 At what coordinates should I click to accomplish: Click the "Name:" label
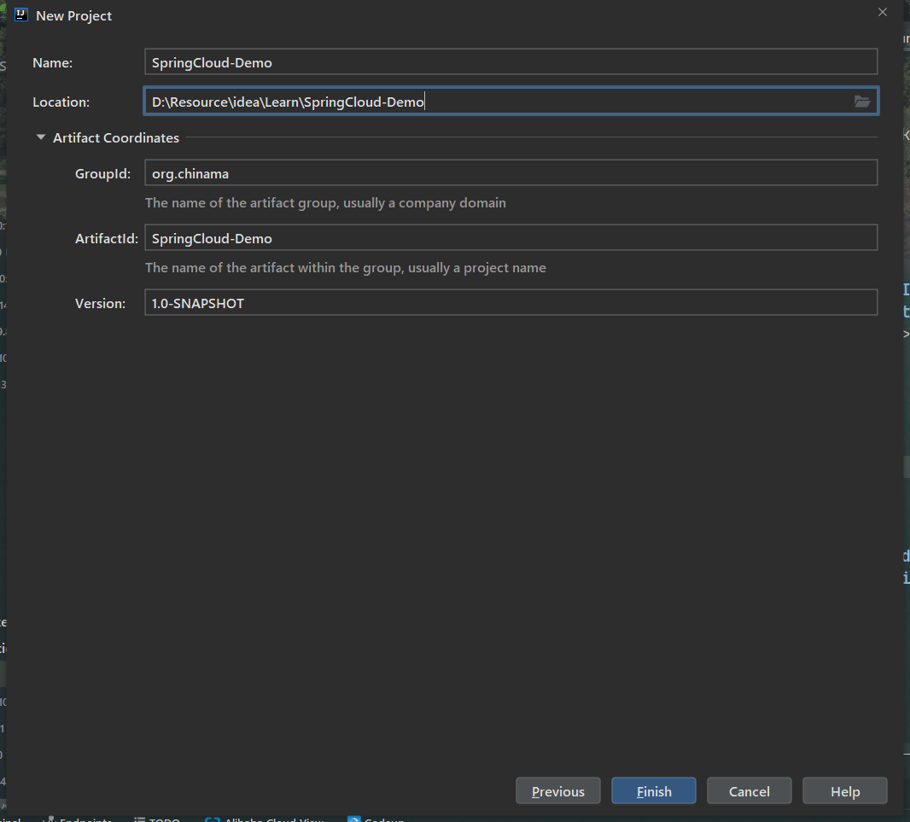tap(53, 62)
